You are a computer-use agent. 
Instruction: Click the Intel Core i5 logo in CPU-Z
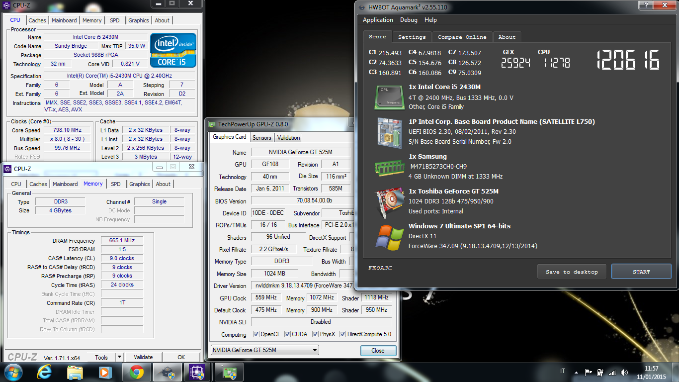pyautogui.click(x=173, y=50)
